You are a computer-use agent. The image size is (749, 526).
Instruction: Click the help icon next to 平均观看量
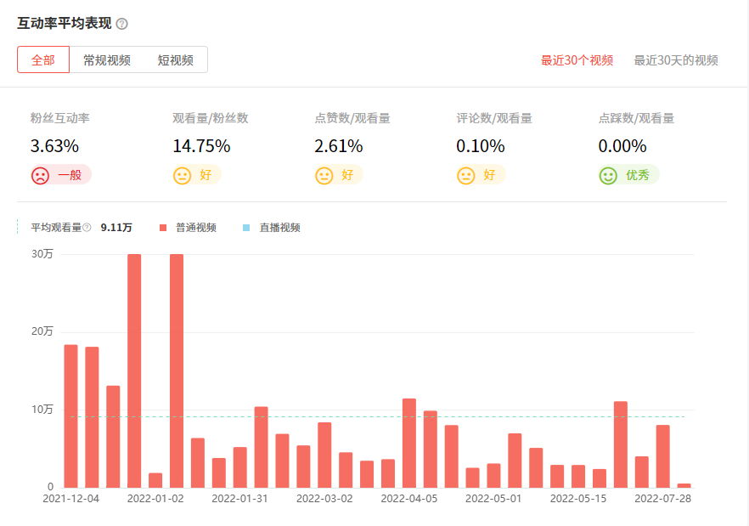(x=85, y=228)
